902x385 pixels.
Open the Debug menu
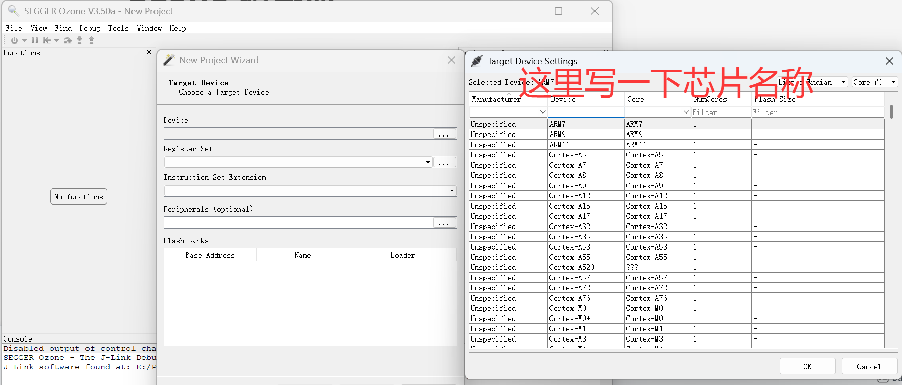point(90,28)
